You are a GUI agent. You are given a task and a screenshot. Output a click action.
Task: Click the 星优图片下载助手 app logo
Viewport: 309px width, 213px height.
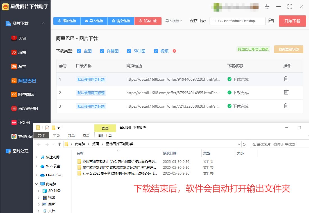click(x=5, y=7)
